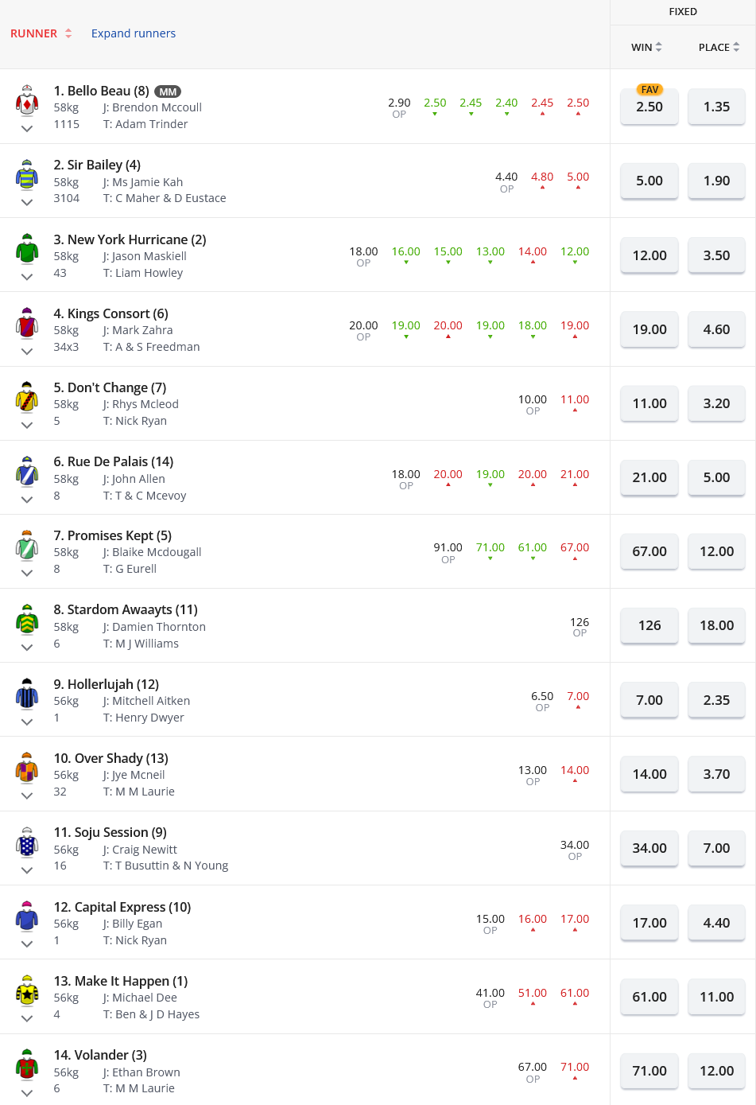Click Soju Session spotted silks icon
Image resolution: width=756 pixels, height=1105 pixels.
[27, 841]
